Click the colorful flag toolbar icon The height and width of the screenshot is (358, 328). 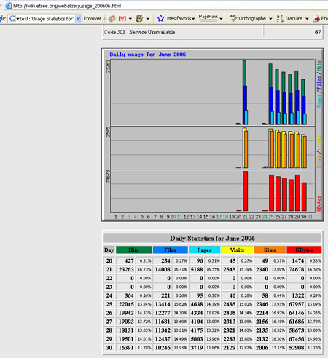click(x=139, y=18)
